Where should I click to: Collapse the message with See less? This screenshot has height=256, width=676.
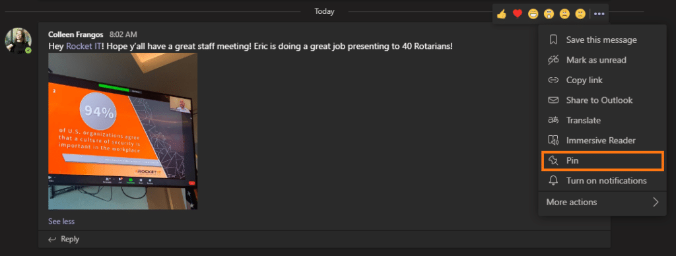61,222
